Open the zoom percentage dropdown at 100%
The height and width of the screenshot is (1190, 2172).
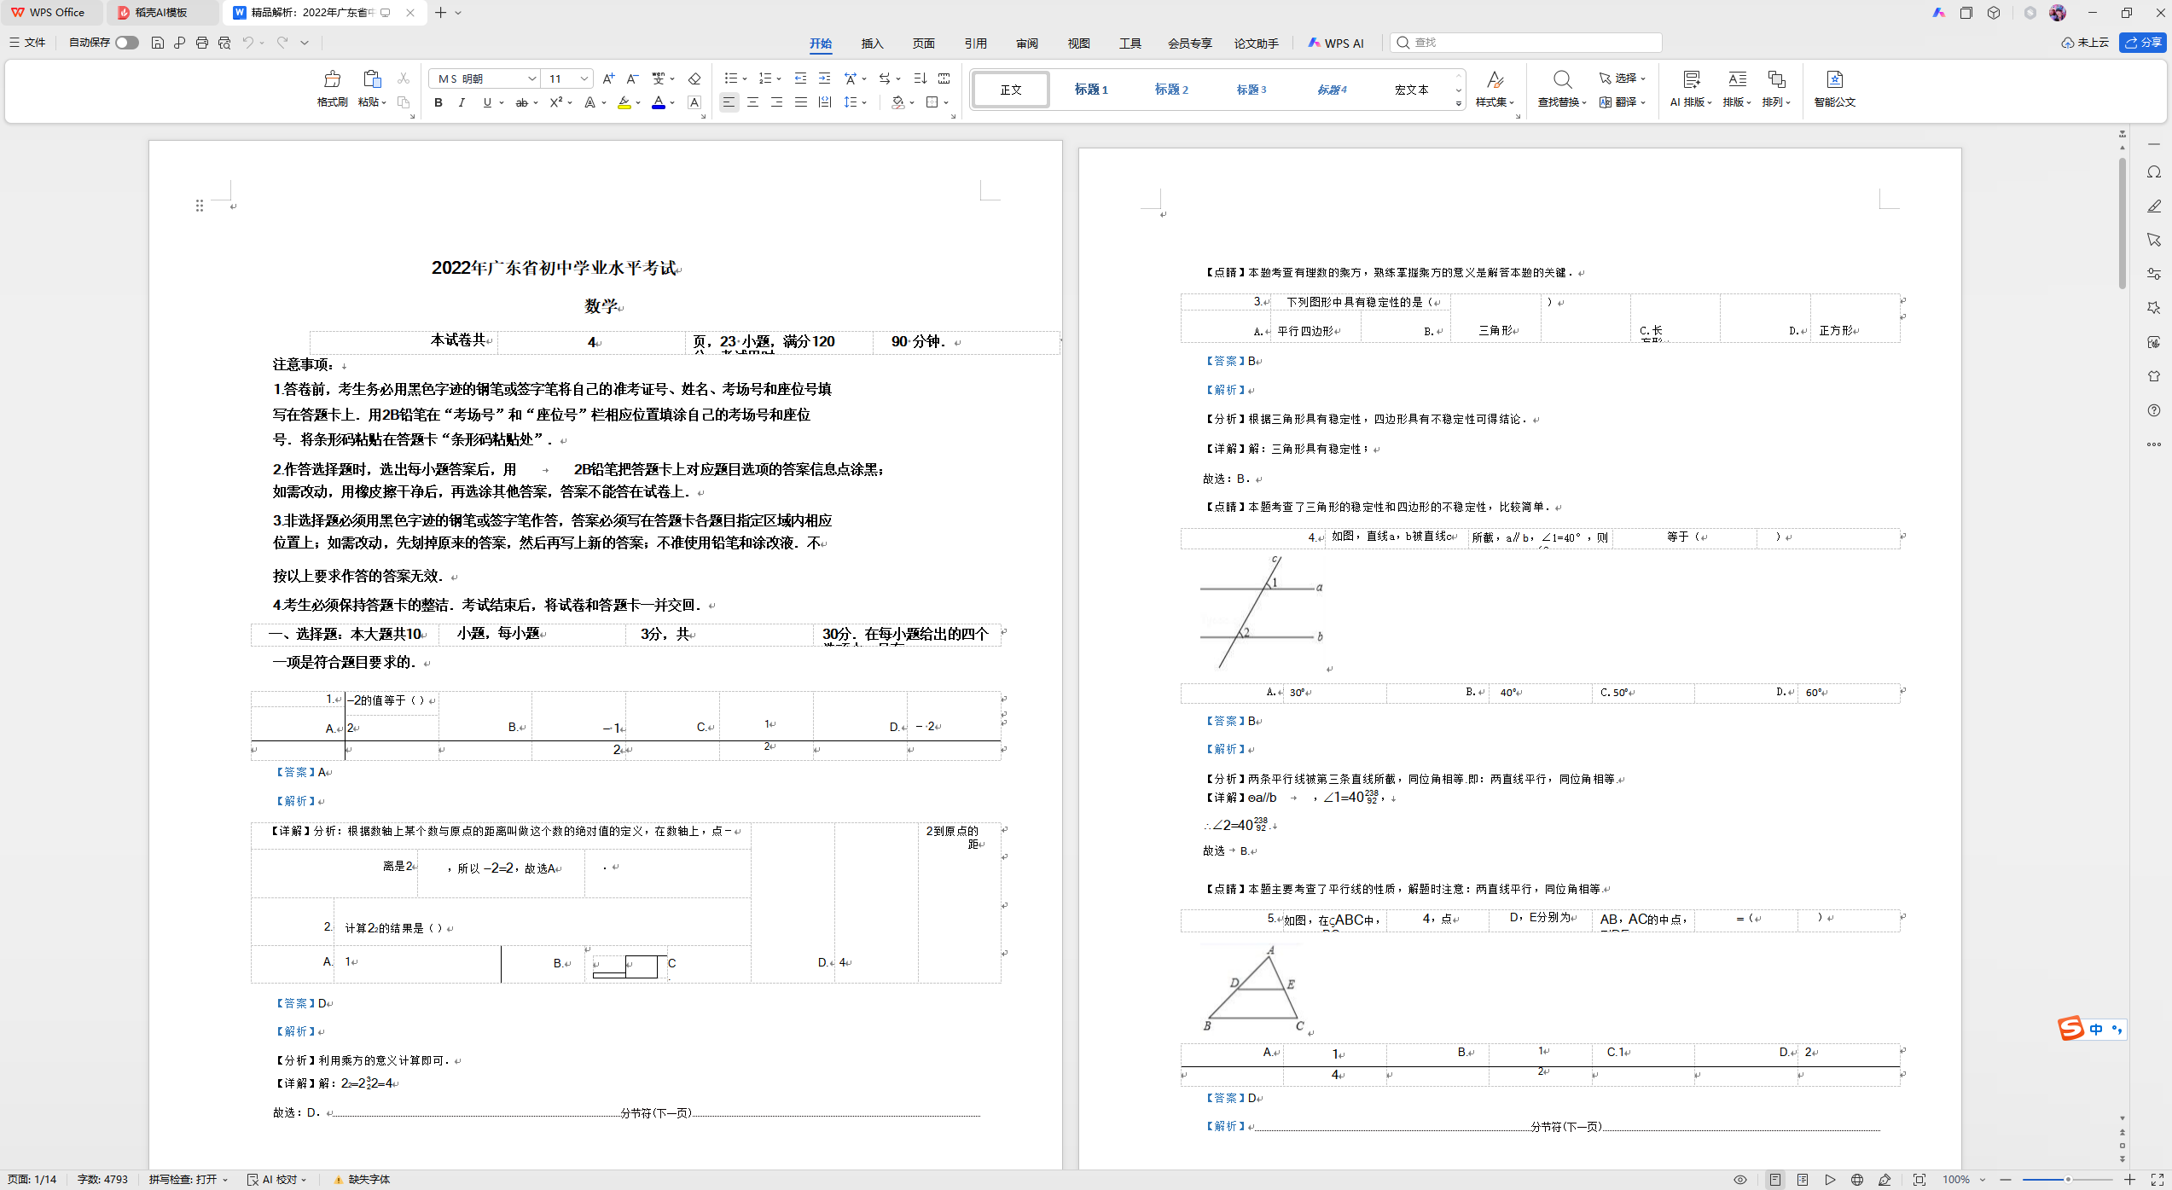click(x=1982, y=1180)
